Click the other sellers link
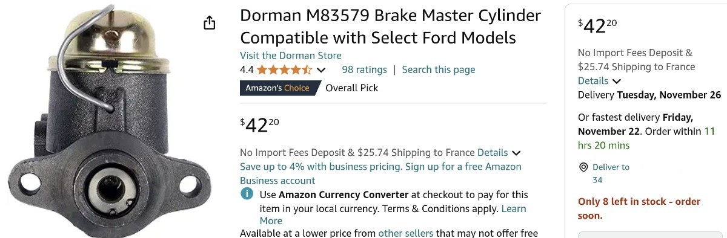The width and height of the screenshot is (727, 238). 406,233
